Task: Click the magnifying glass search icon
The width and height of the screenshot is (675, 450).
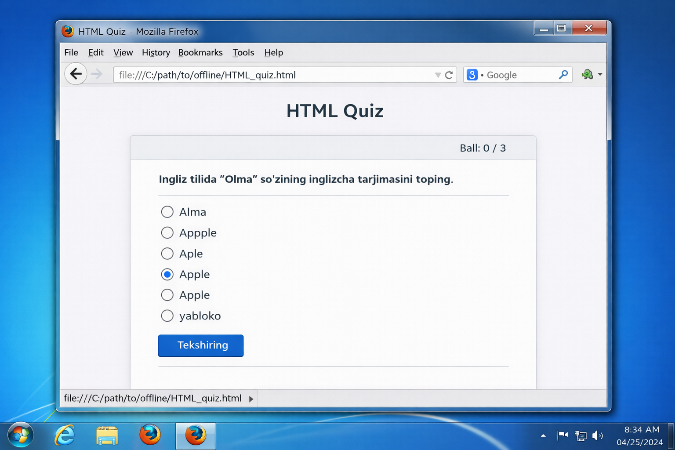Action: click(x=563, y=75)
